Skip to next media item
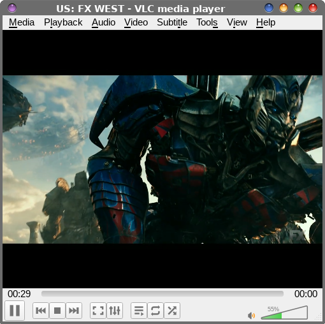The image size is (325, 324). [74, 311]
